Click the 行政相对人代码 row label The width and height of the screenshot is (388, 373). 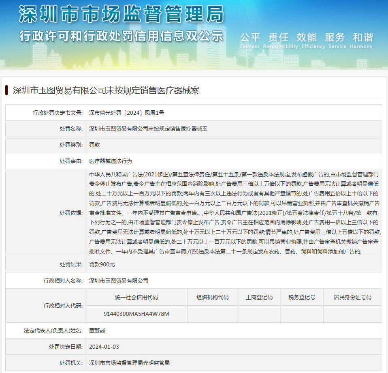pyautogui.click(x=63, y=306)
